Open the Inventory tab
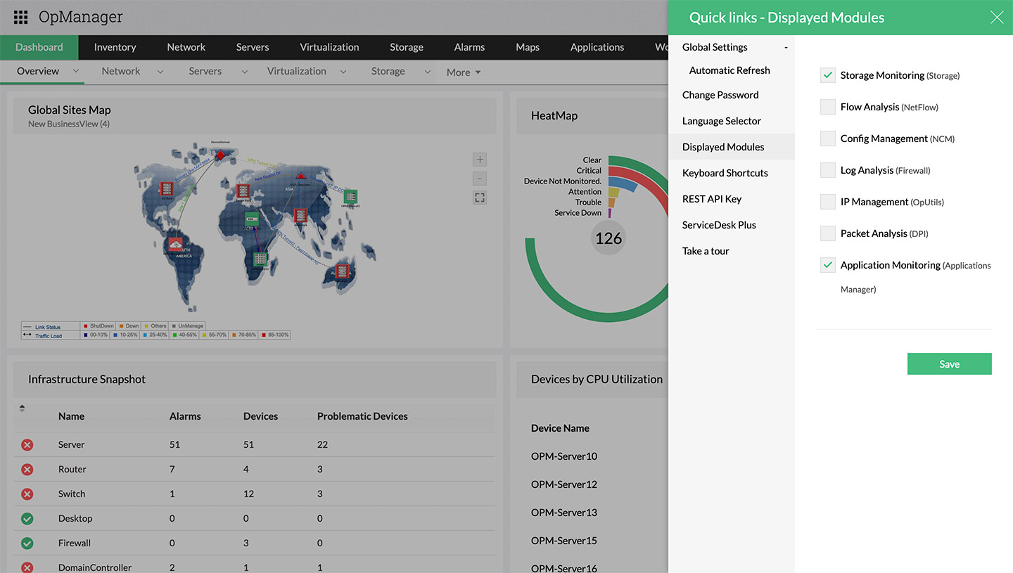The width and height of the screenshot is (1013, 573). [x=115, y=47]
